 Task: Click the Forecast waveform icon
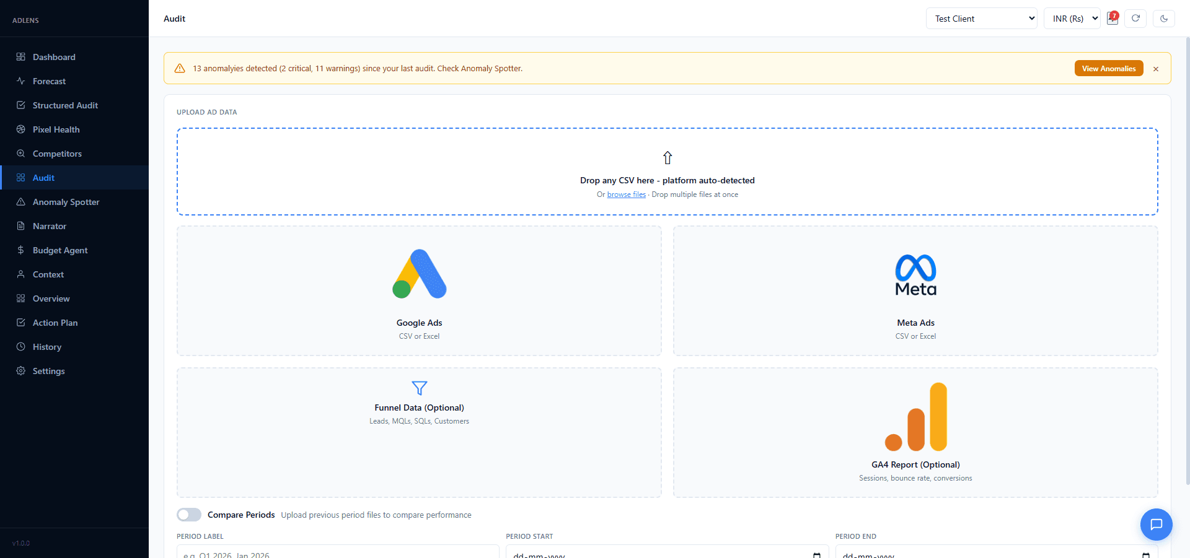pos(20,81)
